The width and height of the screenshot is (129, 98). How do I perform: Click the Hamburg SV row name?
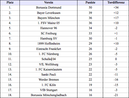tap(49, 38)
